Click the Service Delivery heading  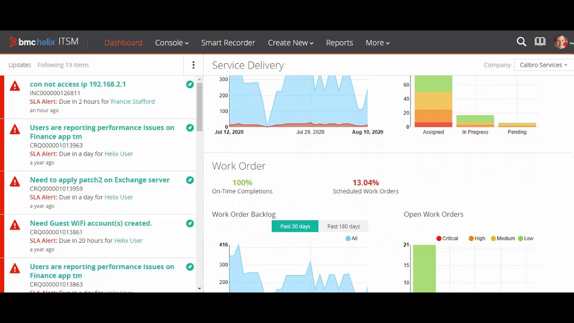(248, 65)
